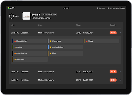This screenshot has width=132, height=95.
Task: Click Unit - PL - Location in third row
Action: tap(20, 80)
